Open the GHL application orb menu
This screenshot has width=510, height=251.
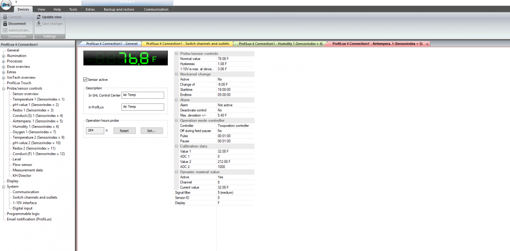click(x=6, y=4)
